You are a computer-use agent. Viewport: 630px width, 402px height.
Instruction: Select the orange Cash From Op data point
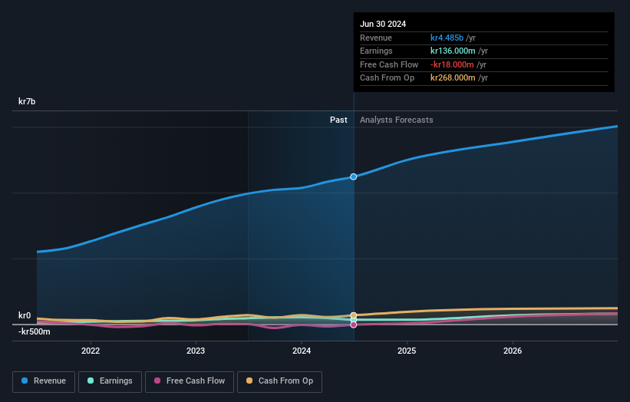click(354, 315)
